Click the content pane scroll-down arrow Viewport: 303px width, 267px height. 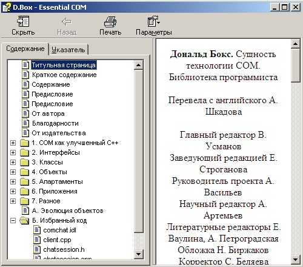click(x=296, y=259)
